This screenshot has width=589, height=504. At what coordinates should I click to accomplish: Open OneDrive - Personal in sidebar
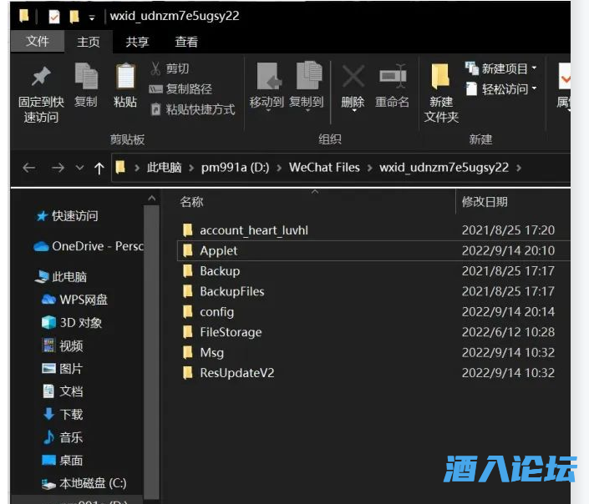pyautogui.click(x=89, y=246)
